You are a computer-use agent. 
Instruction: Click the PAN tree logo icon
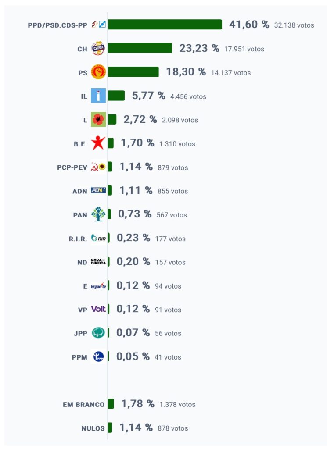tap(98, 214)
